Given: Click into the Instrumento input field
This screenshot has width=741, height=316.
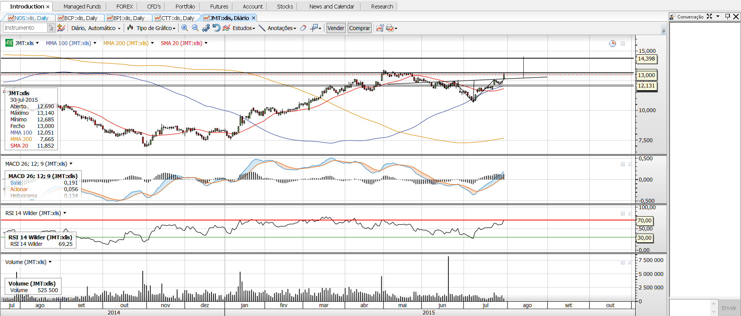Looking at the screenshot, I should pyautogui.click(x=25, y=28).
